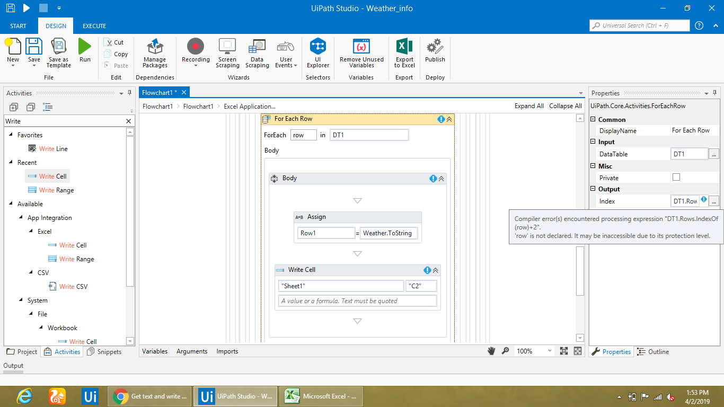The image size is (724, 407).
Task: Expand all activity tree nodes icon
Action: pyautogui.click(x=14, y=107)
